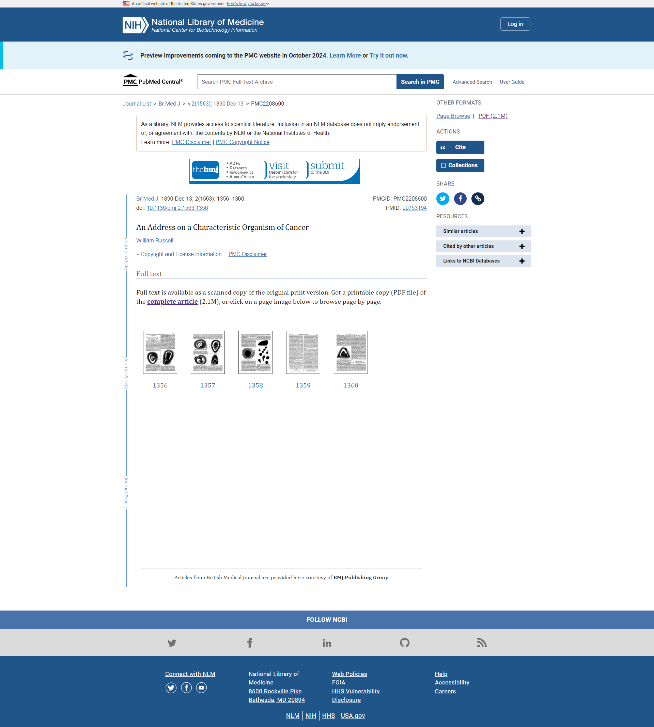This screenshot has height=727, width=654.
Task: Open Br Med J breadcrumb link
Action: 169,104
